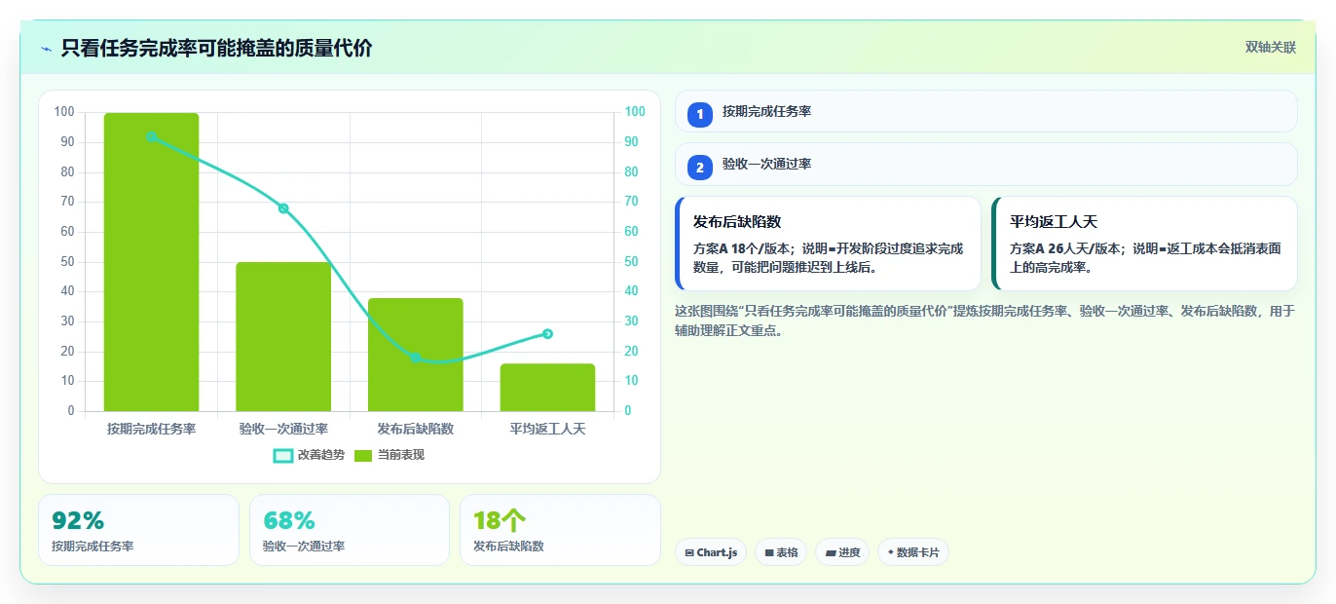
Task: Toggle the 改善趋势 legend entry
Action: click(x=309, y=455)
